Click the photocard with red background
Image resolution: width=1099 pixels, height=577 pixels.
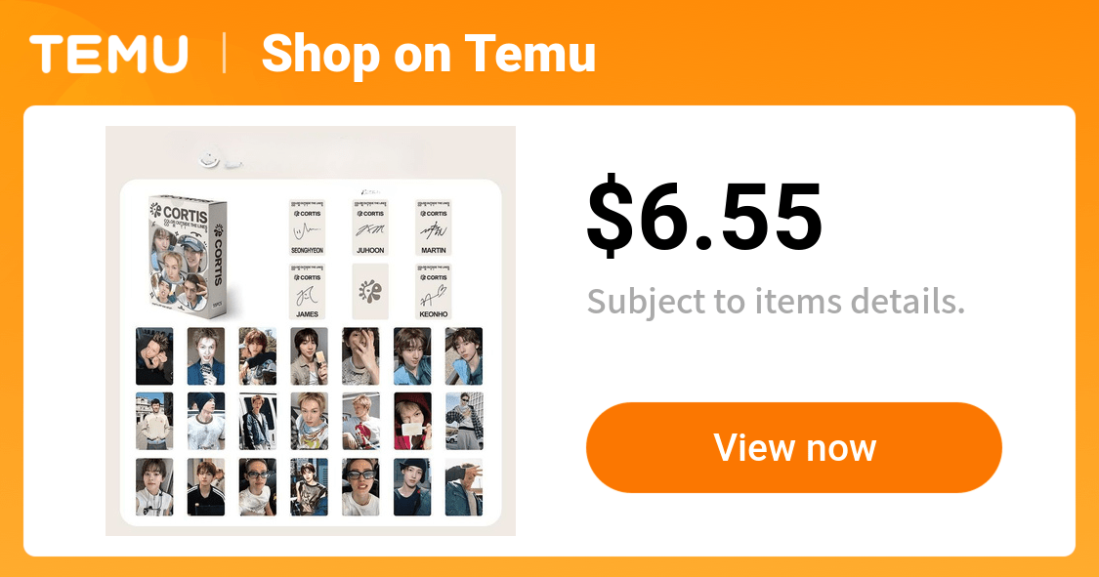412,421
